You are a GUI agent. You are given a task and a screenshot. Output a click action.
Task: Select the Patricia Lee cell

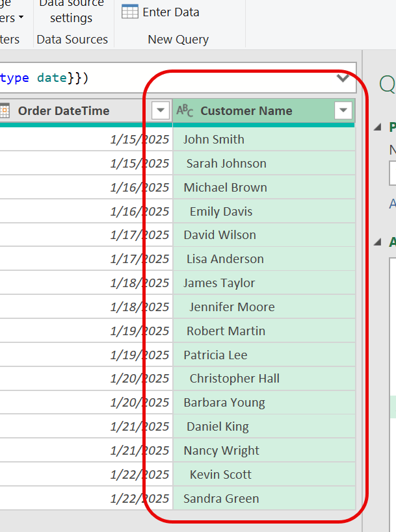click(x=264, y=355)
